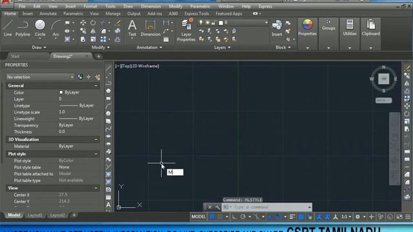Open the No selection dropdown

tap(40, 77)
